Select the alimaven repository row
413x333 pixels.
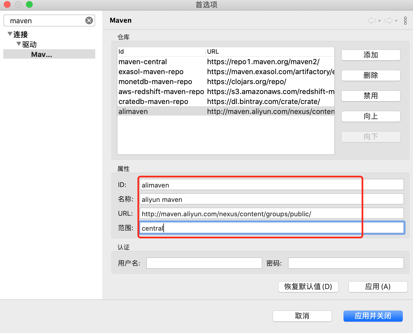coord(226,111)
